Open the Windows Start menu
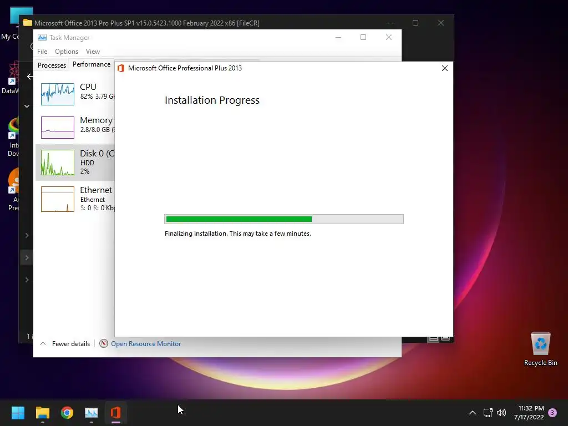568x426 pixels. coord(18,413)
